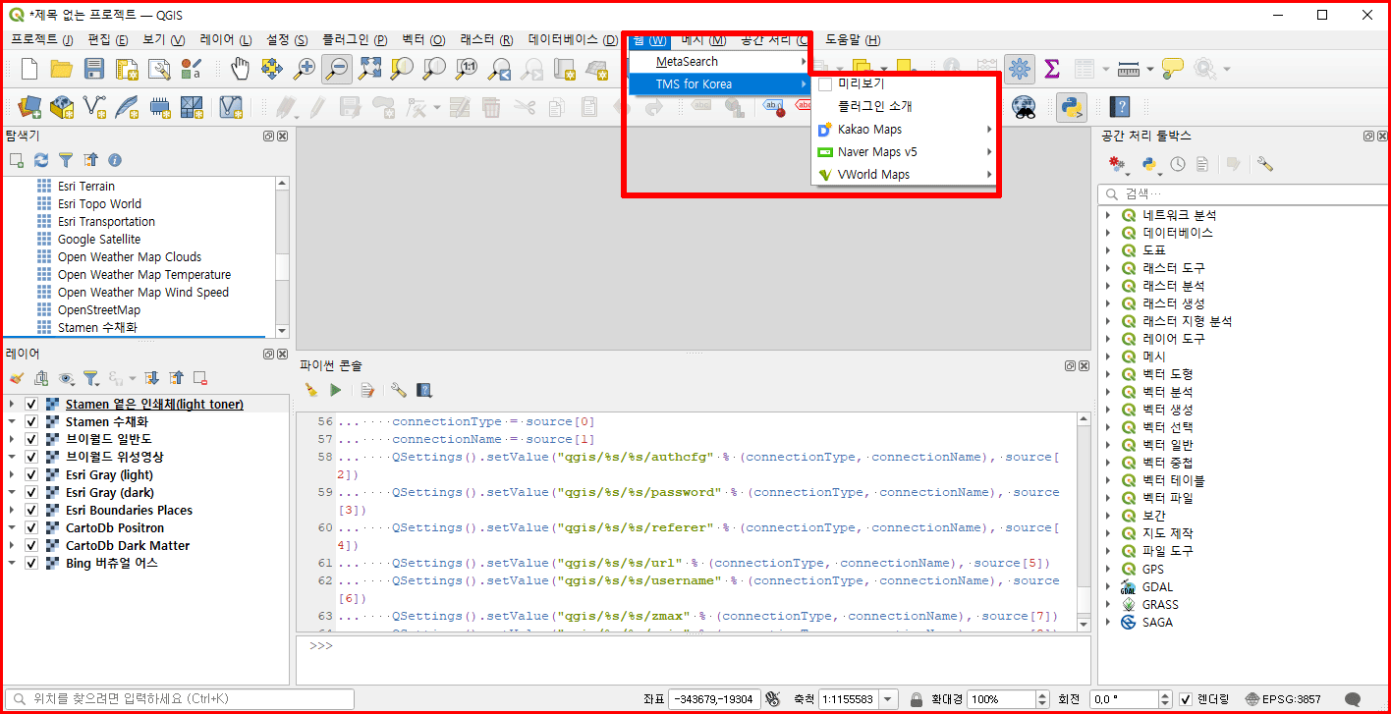1391x714 pixels.
Task: Save the project with the floppy disk icon
Action: 94,69
